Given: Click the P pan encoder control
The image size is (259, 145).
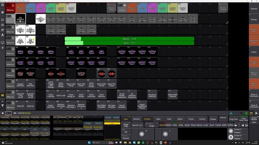Looking at the screenshot, I should (x=142, y=134).
